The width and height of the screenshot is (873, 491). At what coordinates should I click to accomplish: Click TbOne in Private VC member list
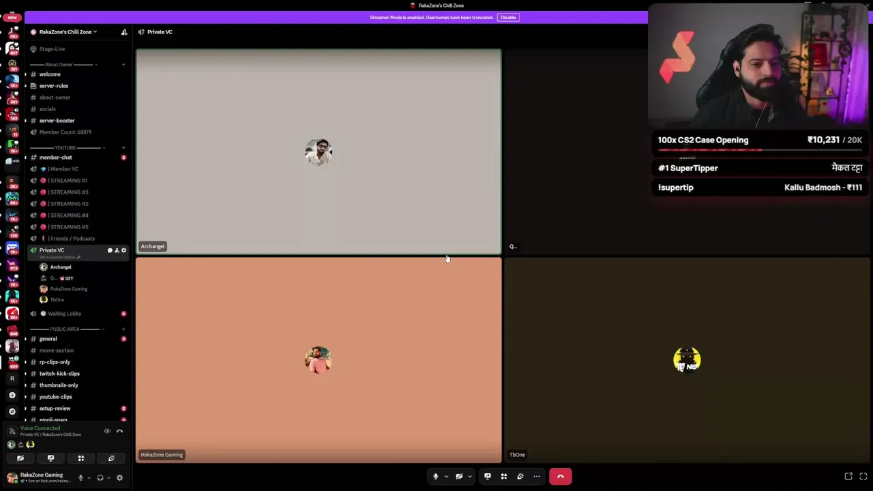[57, 300]
